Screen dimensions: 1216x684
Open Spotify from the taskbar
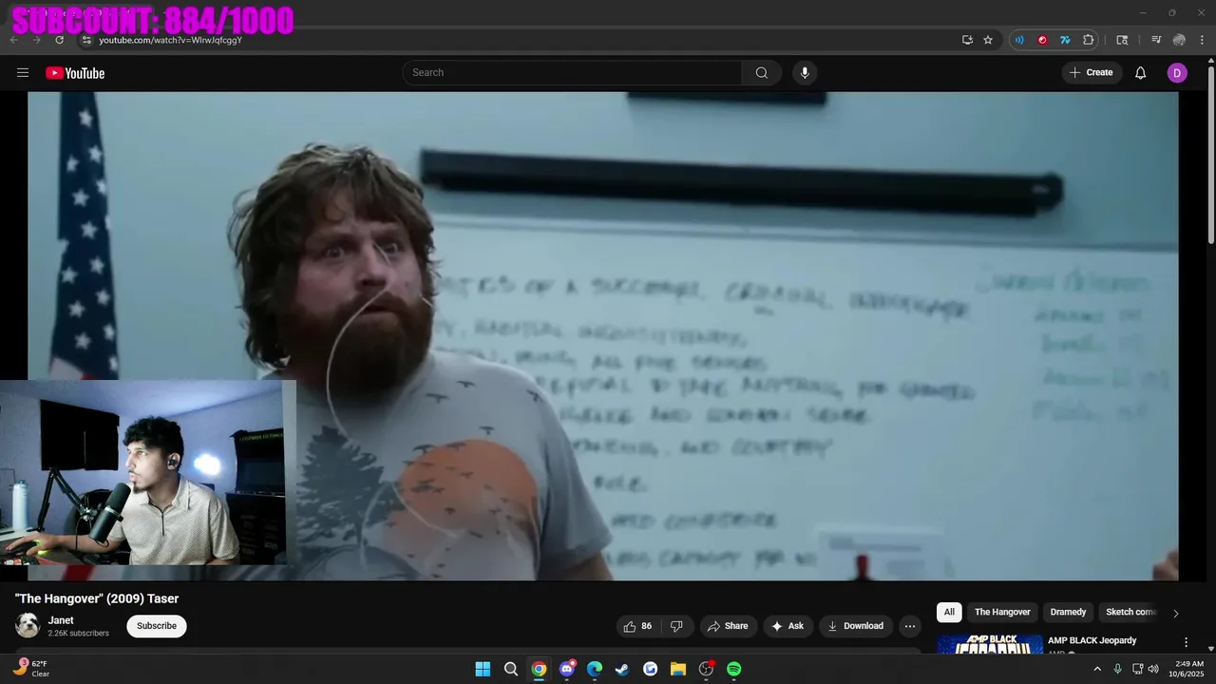click(x=733, y=669)
